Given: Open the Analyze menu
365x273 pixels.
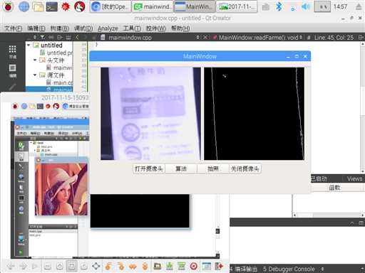Looking at the screenshot, I should 108,28.
